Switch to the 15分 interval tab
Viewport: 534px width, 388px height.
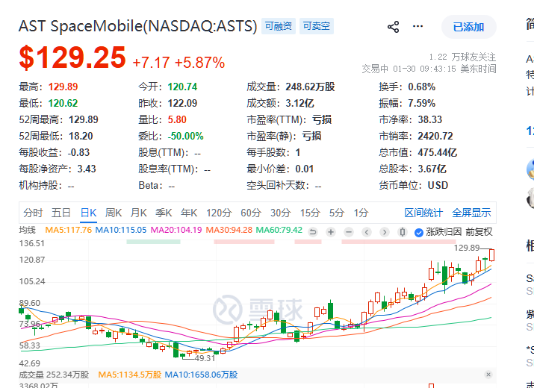(x=310, y=213)
